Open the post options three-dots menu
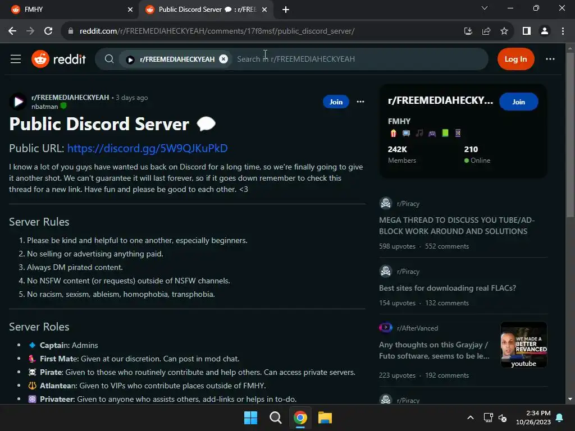Viewport: 575px width, 431px height. click(360, 102)
